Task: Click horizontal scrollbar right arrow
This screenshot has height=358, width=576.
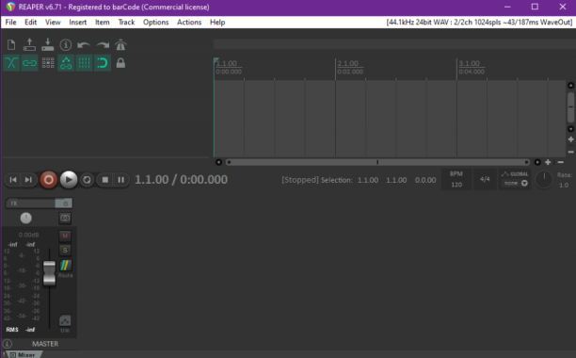Action: click(537, 162)
